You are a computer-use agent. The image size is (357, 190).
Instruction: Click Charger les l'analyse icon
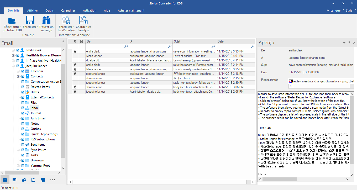pos(83,20)
